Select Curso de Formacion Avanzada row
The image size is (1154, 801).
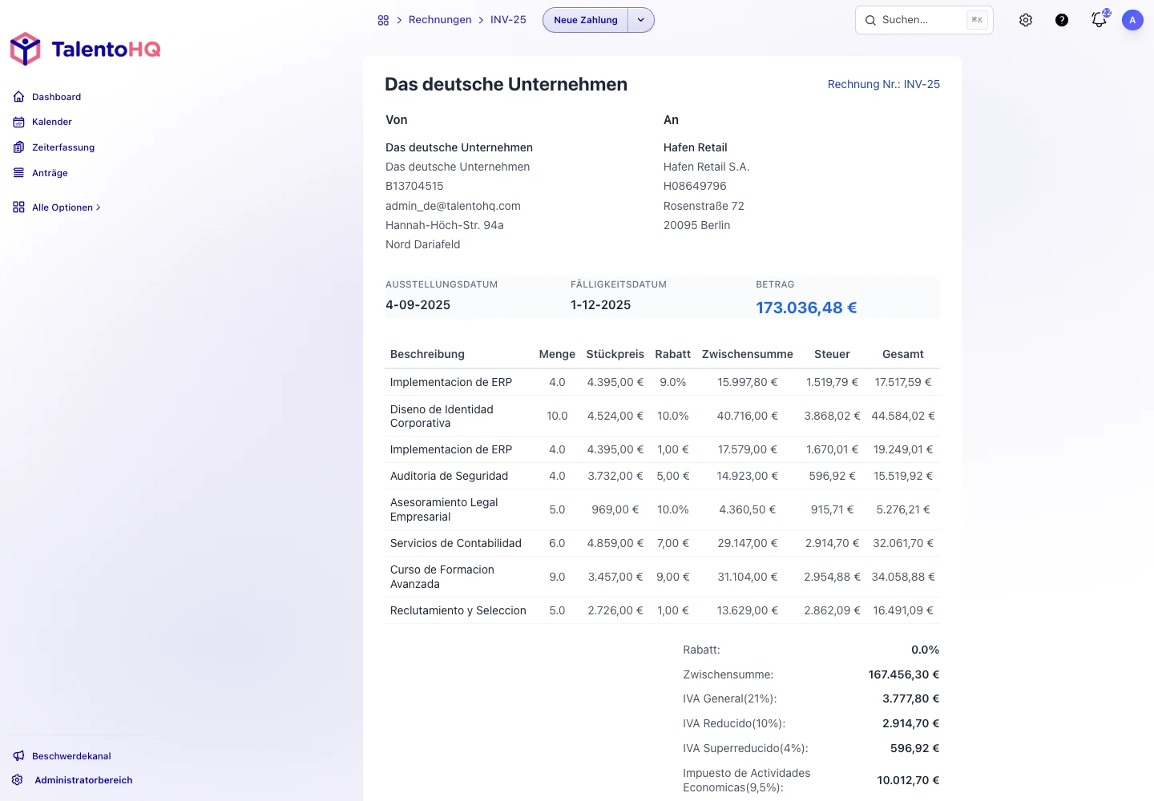point(662,577)
